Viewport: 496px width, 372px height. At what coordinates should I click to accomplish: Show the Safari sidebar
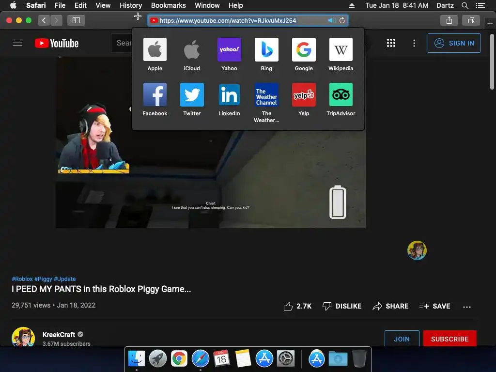pos(76,20)
